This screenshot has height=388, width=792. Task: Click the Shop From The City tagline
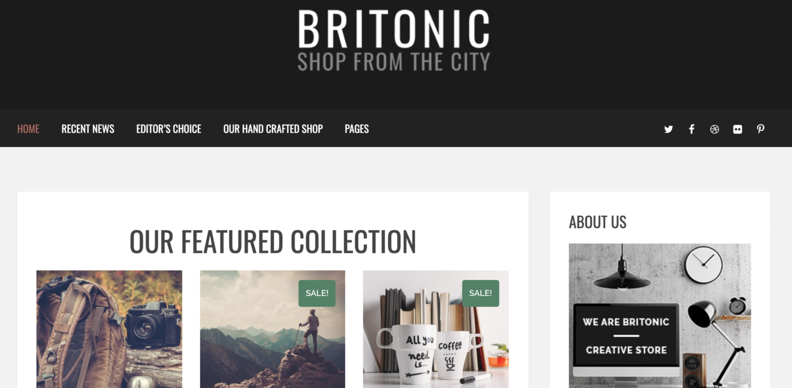coord(394,62)
